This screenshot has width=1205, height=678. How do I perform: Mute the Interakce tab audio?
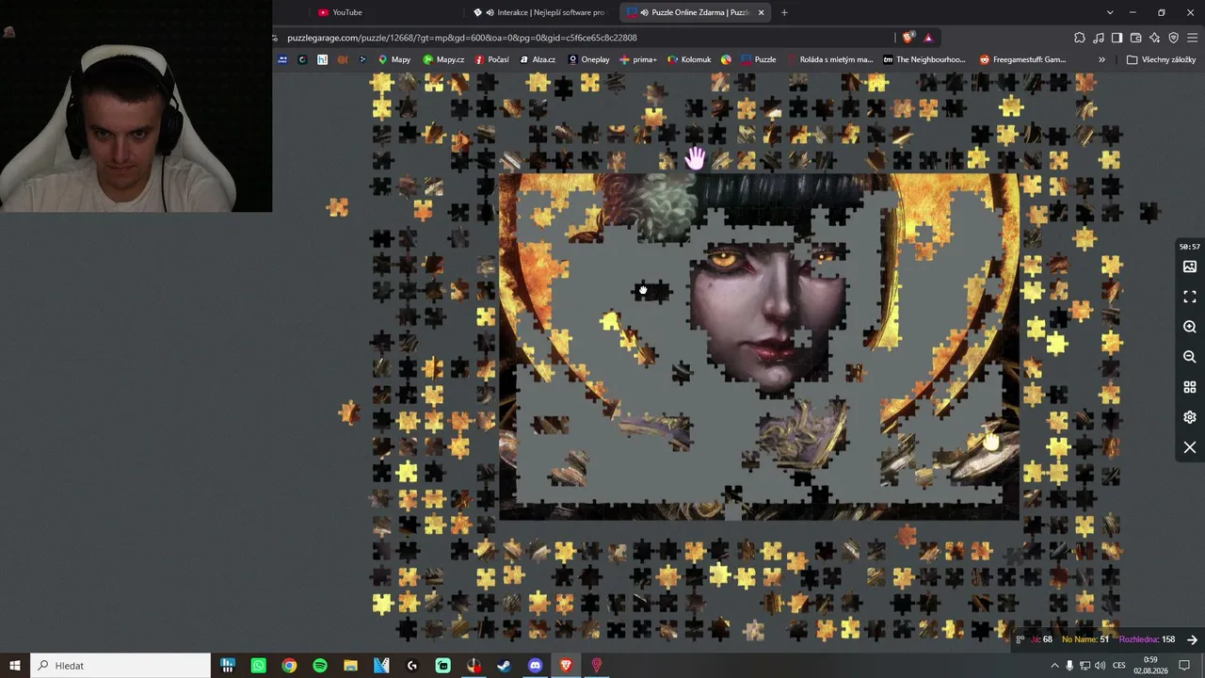click(x=490, y=12)
